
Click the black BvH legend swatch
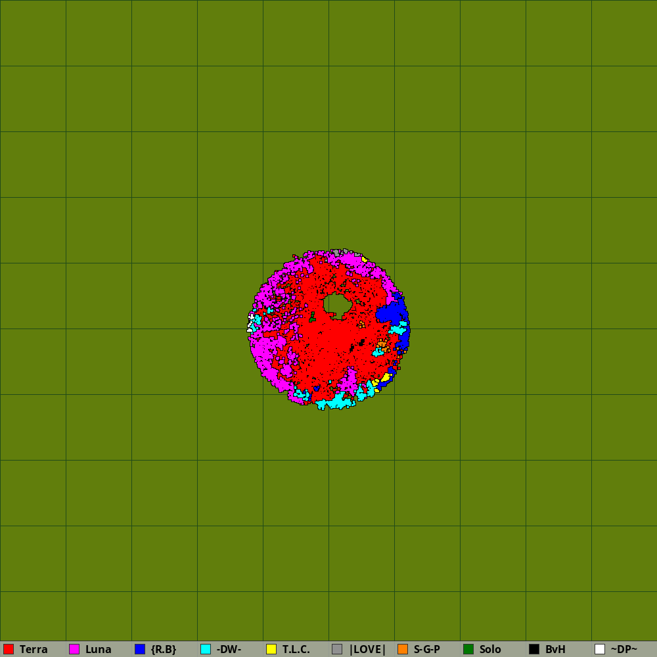point(534,649)
